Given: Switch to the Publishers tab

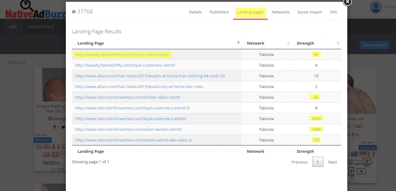Looking at the screenshot, I should 219,12.
